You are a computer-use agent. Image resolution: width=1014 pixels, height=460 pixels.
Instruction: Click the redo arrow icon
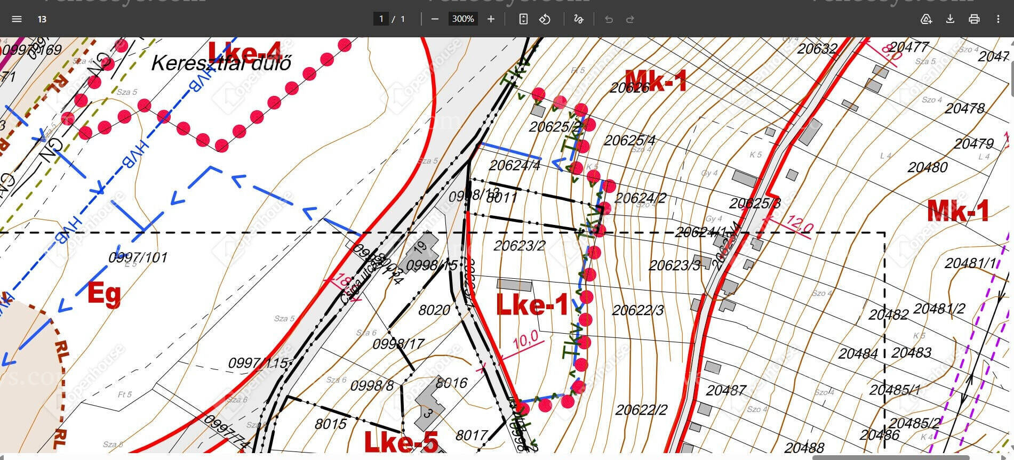click(x=630, y=19)
